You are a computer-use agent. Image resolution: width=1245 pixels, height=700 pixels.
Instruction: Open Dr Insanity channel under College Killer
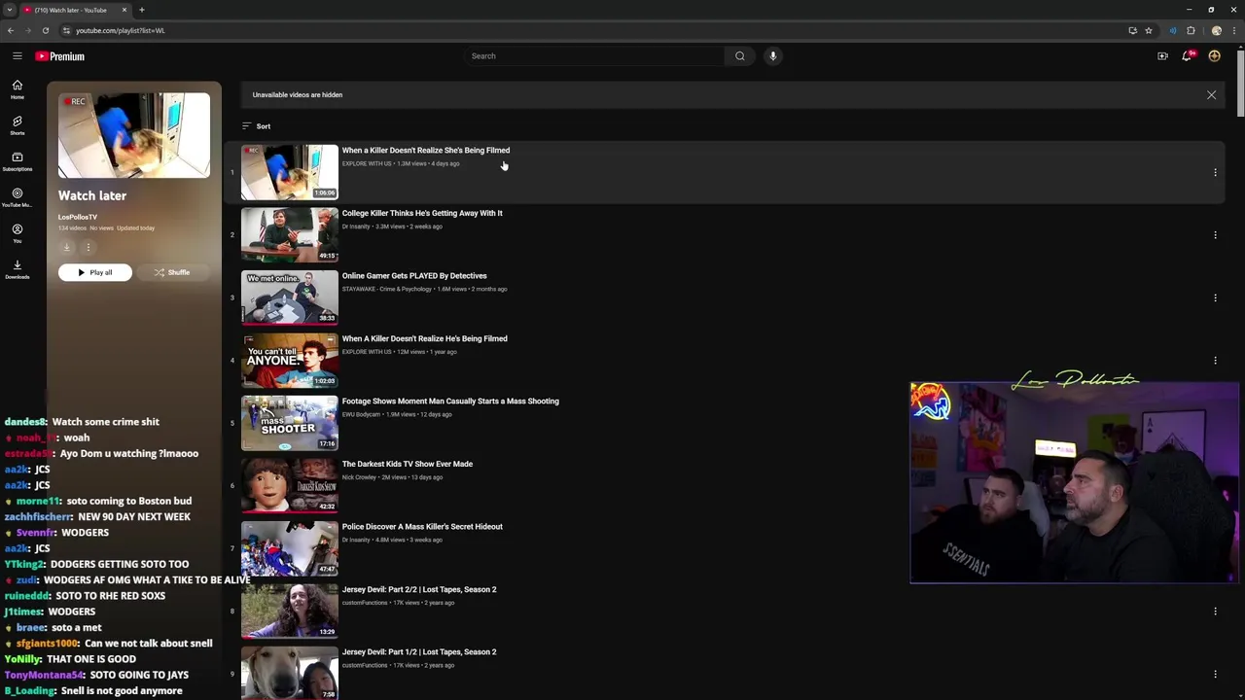(356, 227)
